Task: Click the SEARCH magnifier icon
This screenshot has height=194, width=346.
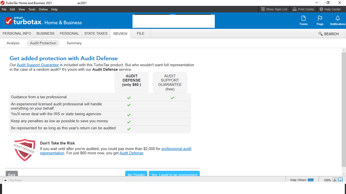Action: click(x=320, y=34)
